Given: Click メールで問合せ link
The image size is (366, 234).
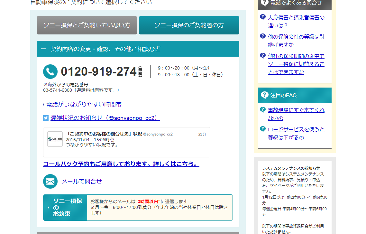Looking at the screenshot, I should [82, 181].
